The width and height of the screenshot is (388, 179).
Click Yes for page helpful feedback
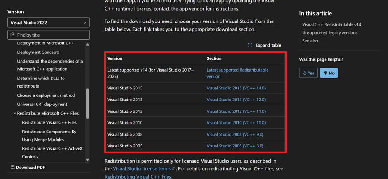click(308, 73)
